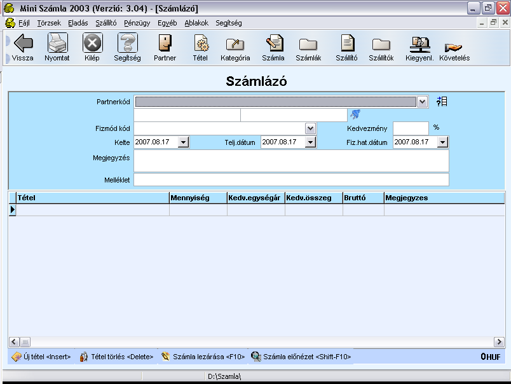
Task: Open the Fiz.hat.dátum date picker arrow
Action: [x=442, y=142]
